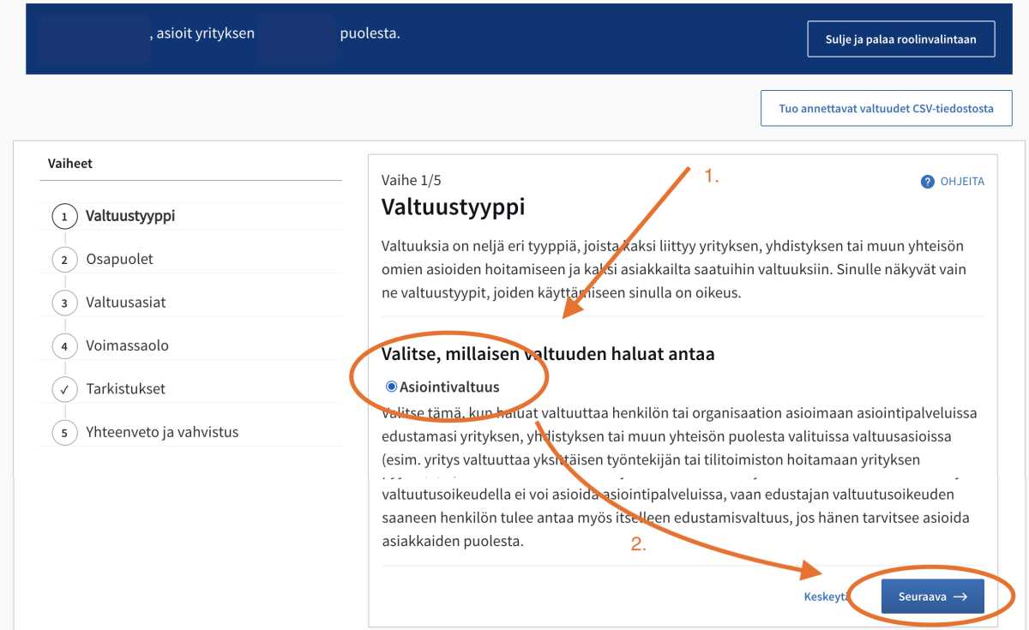1029x630 pixels.
Task: Click the Keskeytä link
Action: [826, 597]
